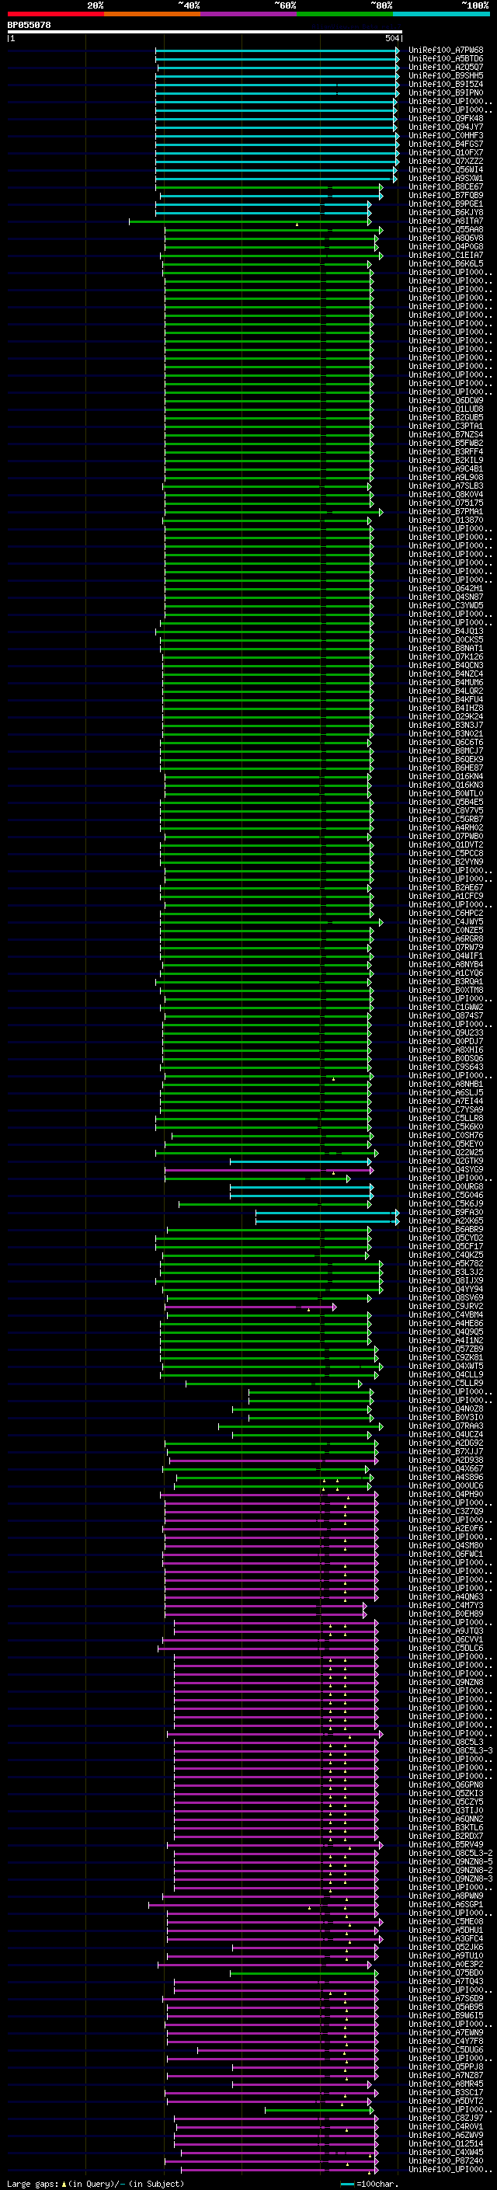Select hit label UniRef100_C1EIA7

click(446, 255)
